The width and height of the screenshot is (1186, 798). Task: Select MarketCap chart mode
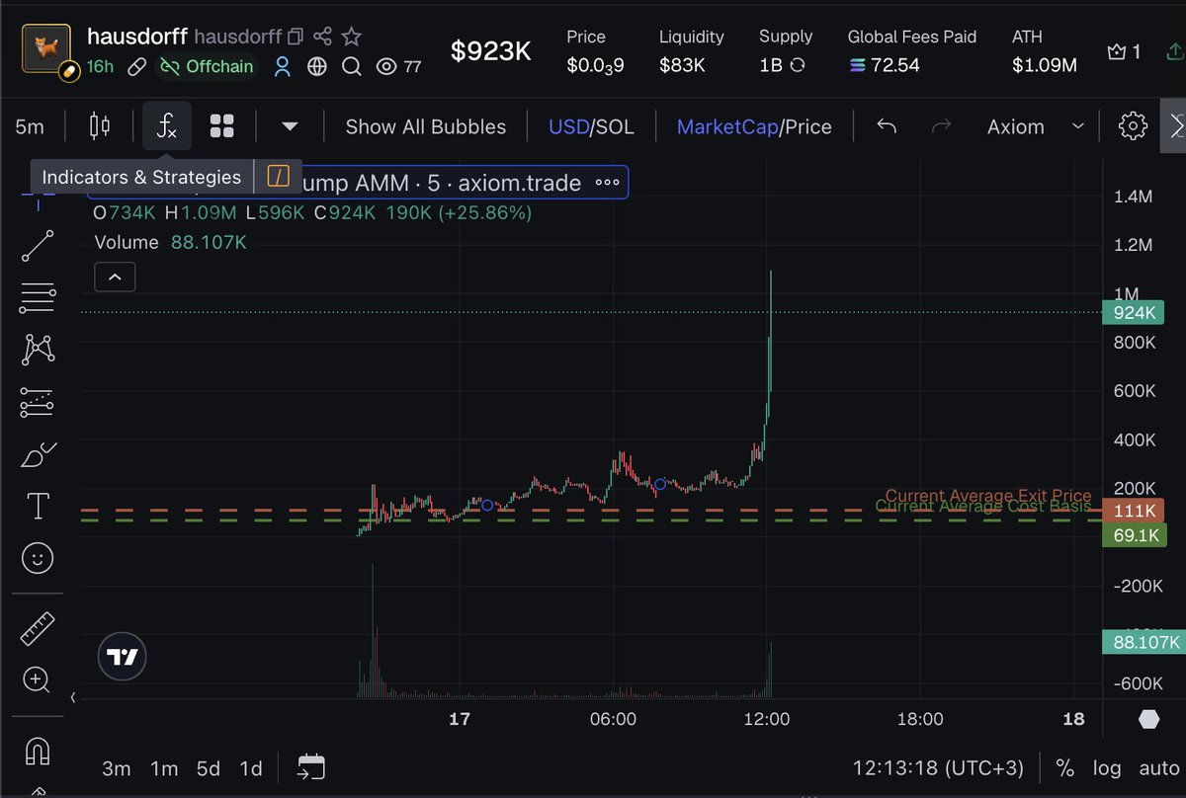pyautogui.click(x=726, y=126)
